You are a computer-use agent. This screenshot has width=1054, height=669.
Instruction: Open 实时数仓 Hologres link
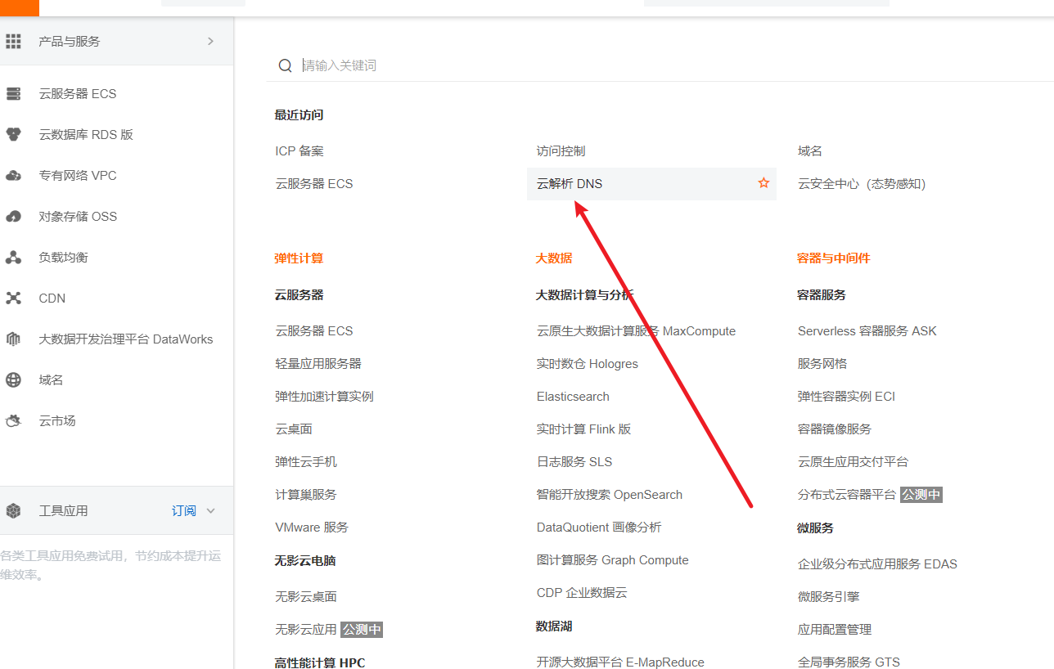[588, 364]
